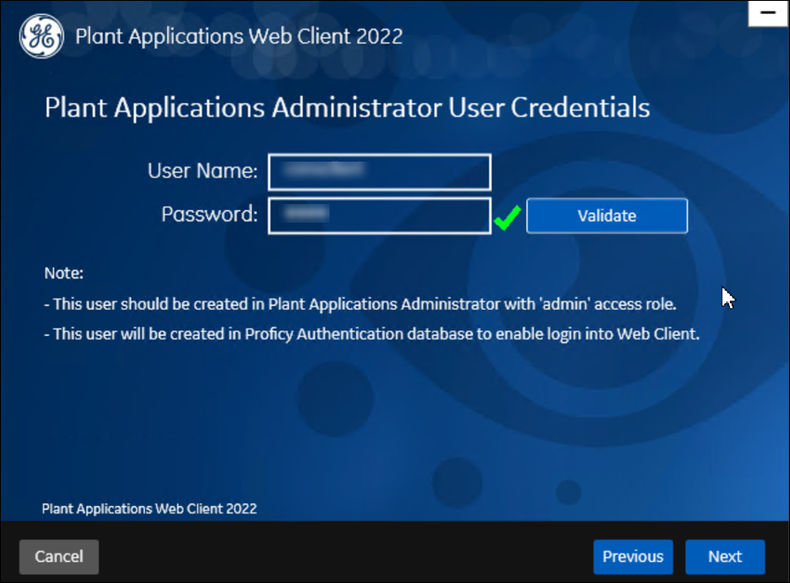The image size is (790, 583).
Task: Click the header title beside the GE logo
Action: pos(239,36)
